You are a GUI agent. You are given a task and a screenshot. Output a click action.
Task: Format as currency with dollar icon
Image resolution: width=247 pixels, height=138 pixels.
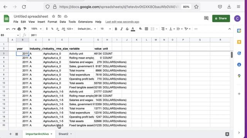click(x=47, y=29)
